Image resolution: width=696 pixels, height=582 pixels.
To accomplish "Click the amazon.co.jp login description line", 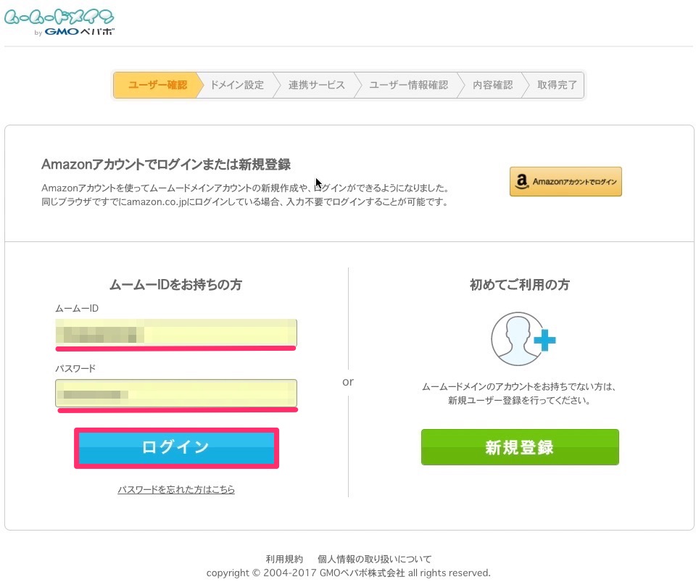I will pos(244,201).
